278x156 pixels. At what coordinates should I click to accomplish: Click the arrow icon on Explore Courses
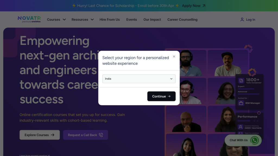tap(53, 135)
